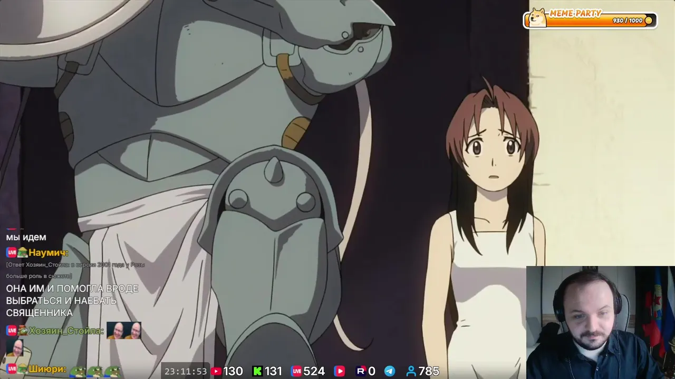
Task: Click the Rutube R icon
Action: (x=361, y=371)
